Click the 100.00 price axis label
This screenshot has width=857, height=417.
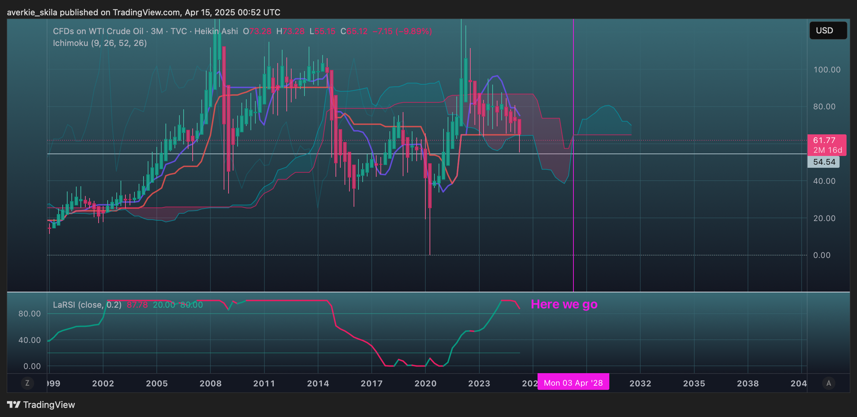[x=827, y=70]
